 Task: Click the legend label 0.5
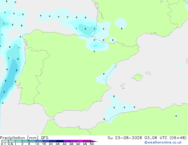coord(10,144)
